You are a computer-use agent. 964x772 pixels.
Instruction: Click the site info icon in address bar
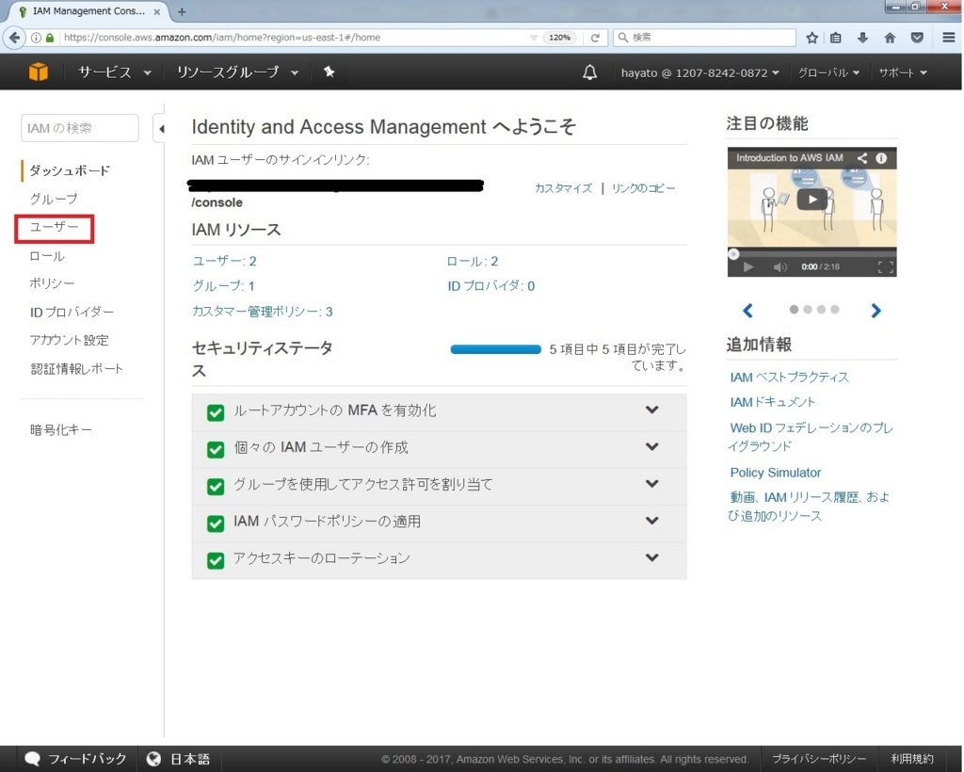tap(37, 38)
